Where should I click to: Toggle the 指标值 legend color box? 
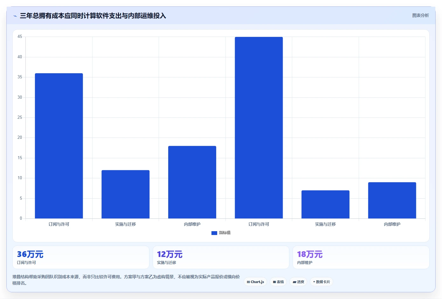[x=214, y=233]
